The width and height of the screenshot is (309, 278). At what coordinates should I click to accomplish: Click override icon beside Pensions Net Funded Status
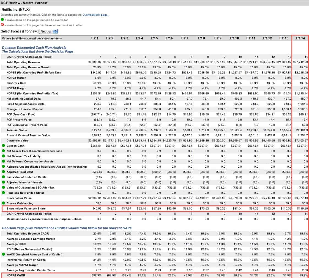coord(3,193)
